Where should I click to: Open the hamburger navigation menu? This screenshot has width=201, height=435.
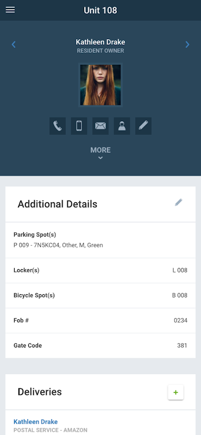(x=10, y=10)
